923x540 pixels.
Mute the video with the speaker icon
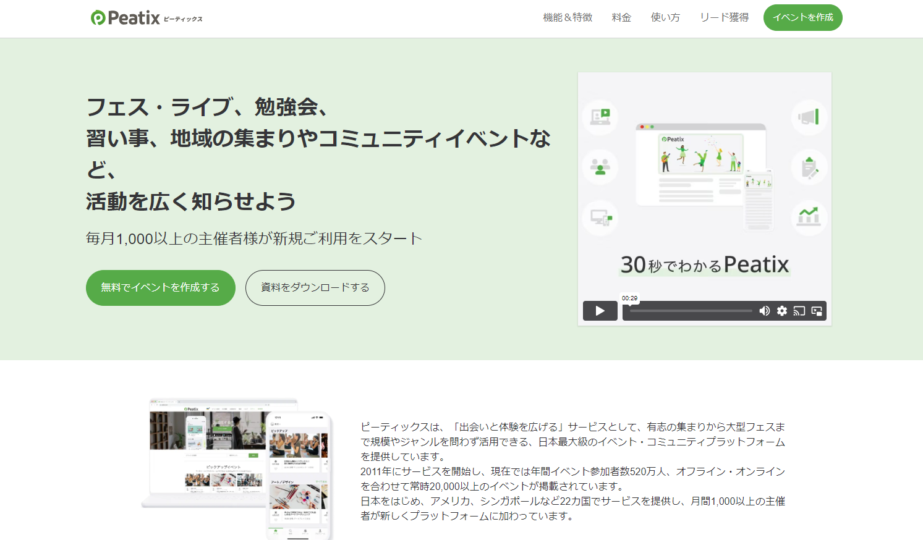tap(765, 311)
